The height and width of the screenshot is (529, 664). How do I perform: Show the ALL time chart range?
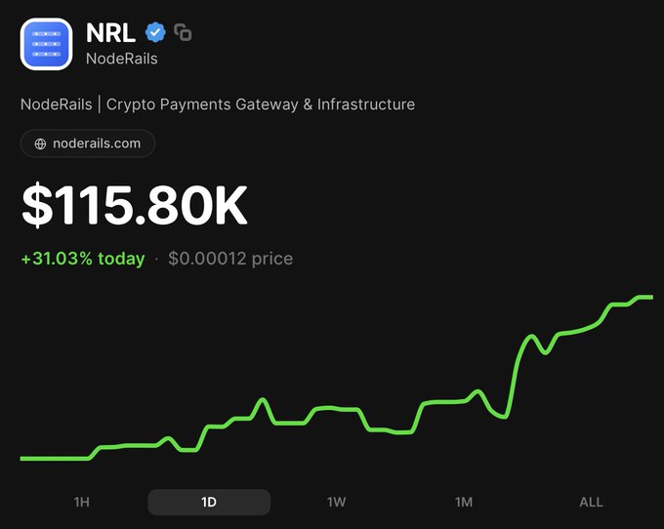point(591,502)
